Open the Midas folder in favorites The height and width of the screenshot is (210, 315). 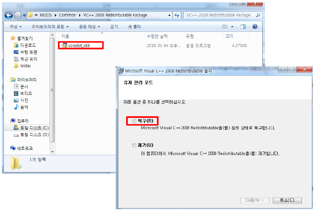click(x=25, y=66)
